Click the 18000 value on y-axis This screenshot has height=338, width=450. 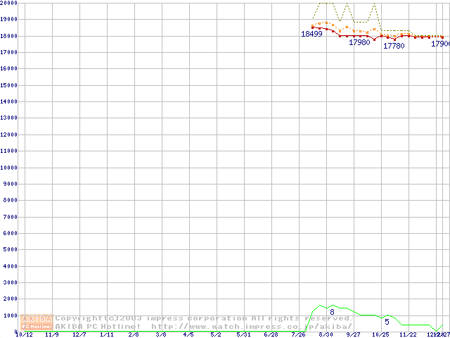pos(10,36)
